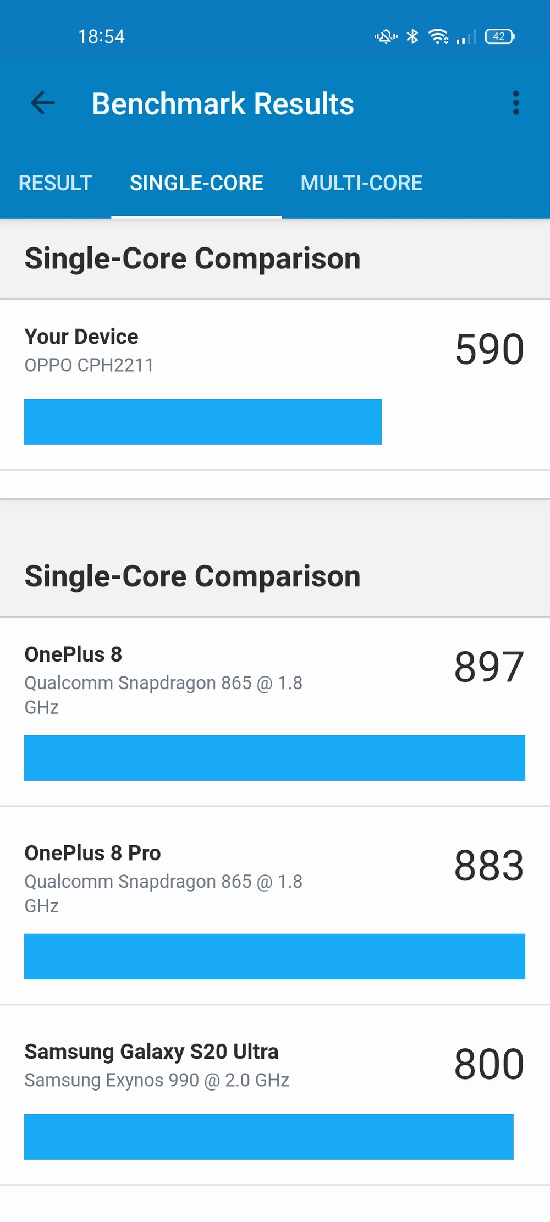The width and height of the screenshot is (550, 1222).
Task: Tap the muted vibrate bell icon
Action: click(x=386, y=37)
